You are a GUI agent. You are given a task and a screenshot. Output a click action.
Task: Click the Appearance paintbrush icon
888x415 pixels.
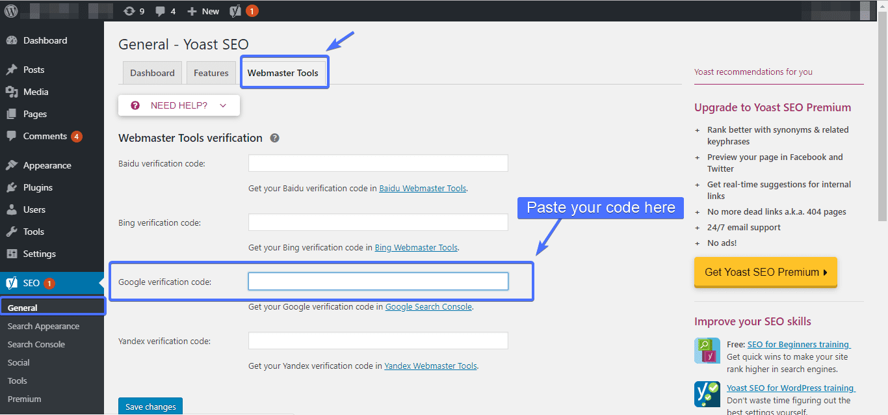12,165
